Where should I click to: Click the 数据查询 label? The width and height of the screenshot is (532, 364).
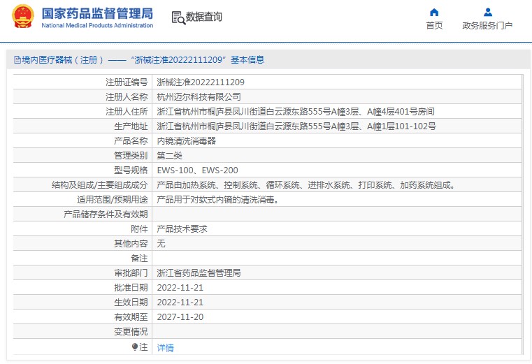(x=204, y=17)
